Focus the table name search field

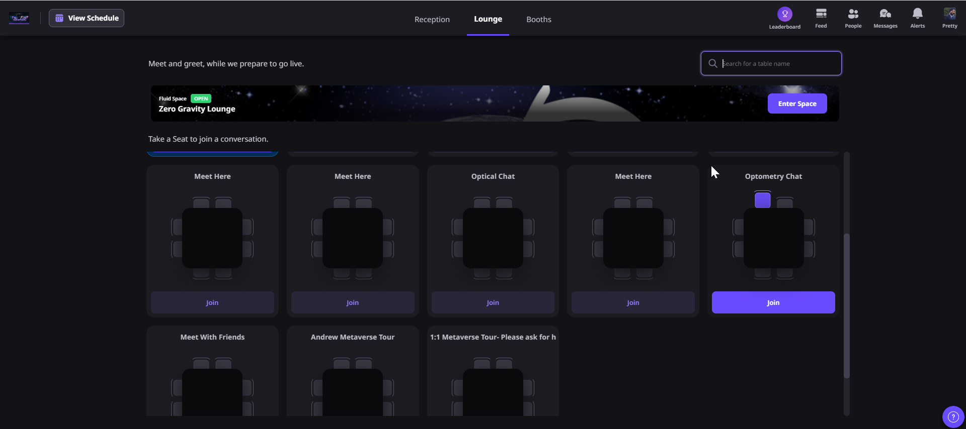[771, 63]
